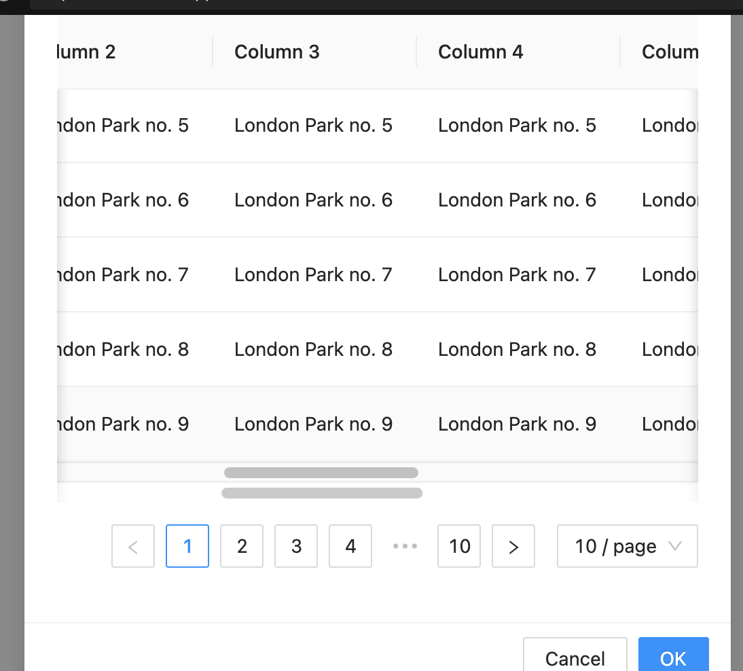Click the horizontal scrollbar under the table

pos(321,472)
